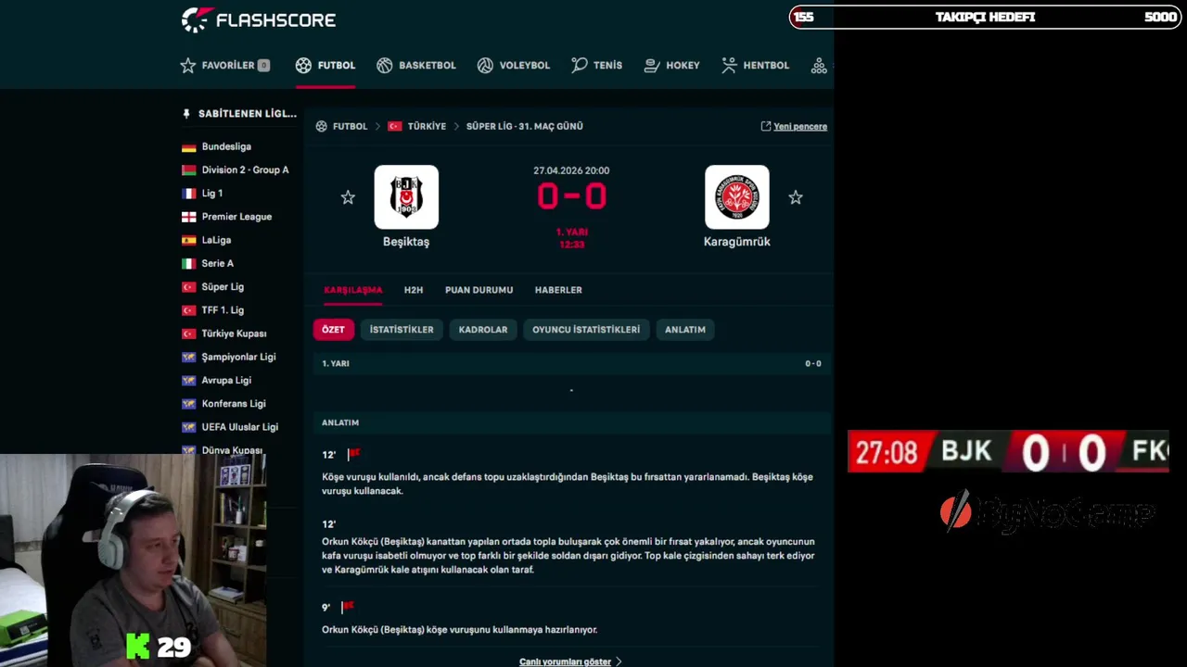Select the Hokey stick icon
This screenshot has width=1187, height=667.
(x=652, y=65)
